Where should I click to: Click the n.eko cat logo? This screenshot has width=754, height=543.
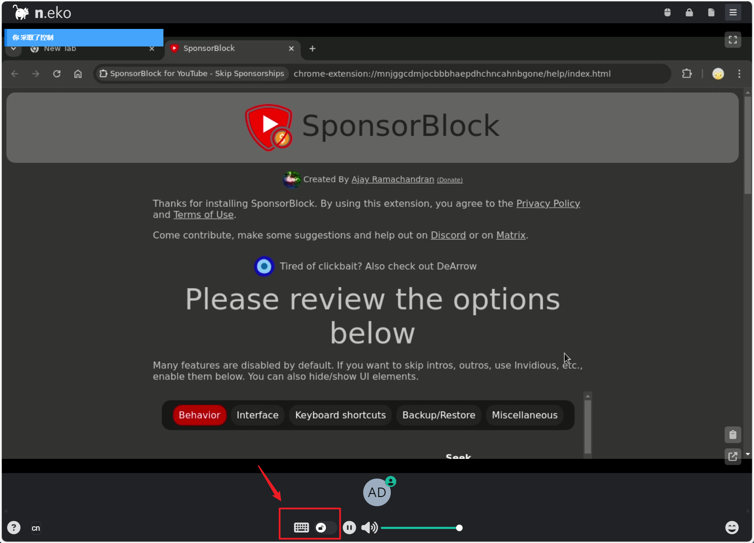click(x=21, y=12)
